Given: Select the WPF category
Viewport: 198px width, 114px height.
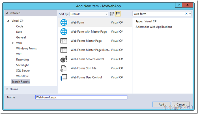Looking at the screenshot, I should point(19,54).
